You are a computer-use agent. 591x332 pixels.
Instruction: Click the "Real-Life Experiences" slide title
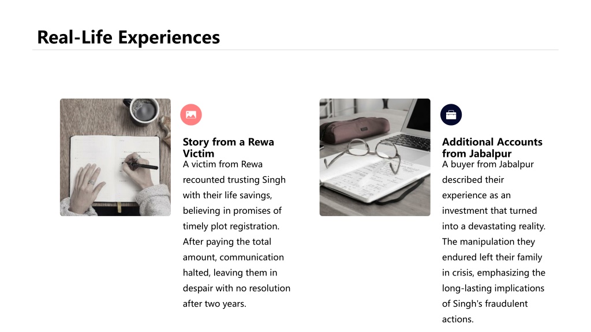128,37
